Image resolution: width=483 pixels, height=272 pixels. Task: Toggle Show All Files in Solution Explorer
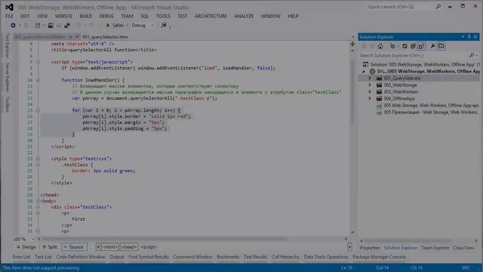pos(421,46)
